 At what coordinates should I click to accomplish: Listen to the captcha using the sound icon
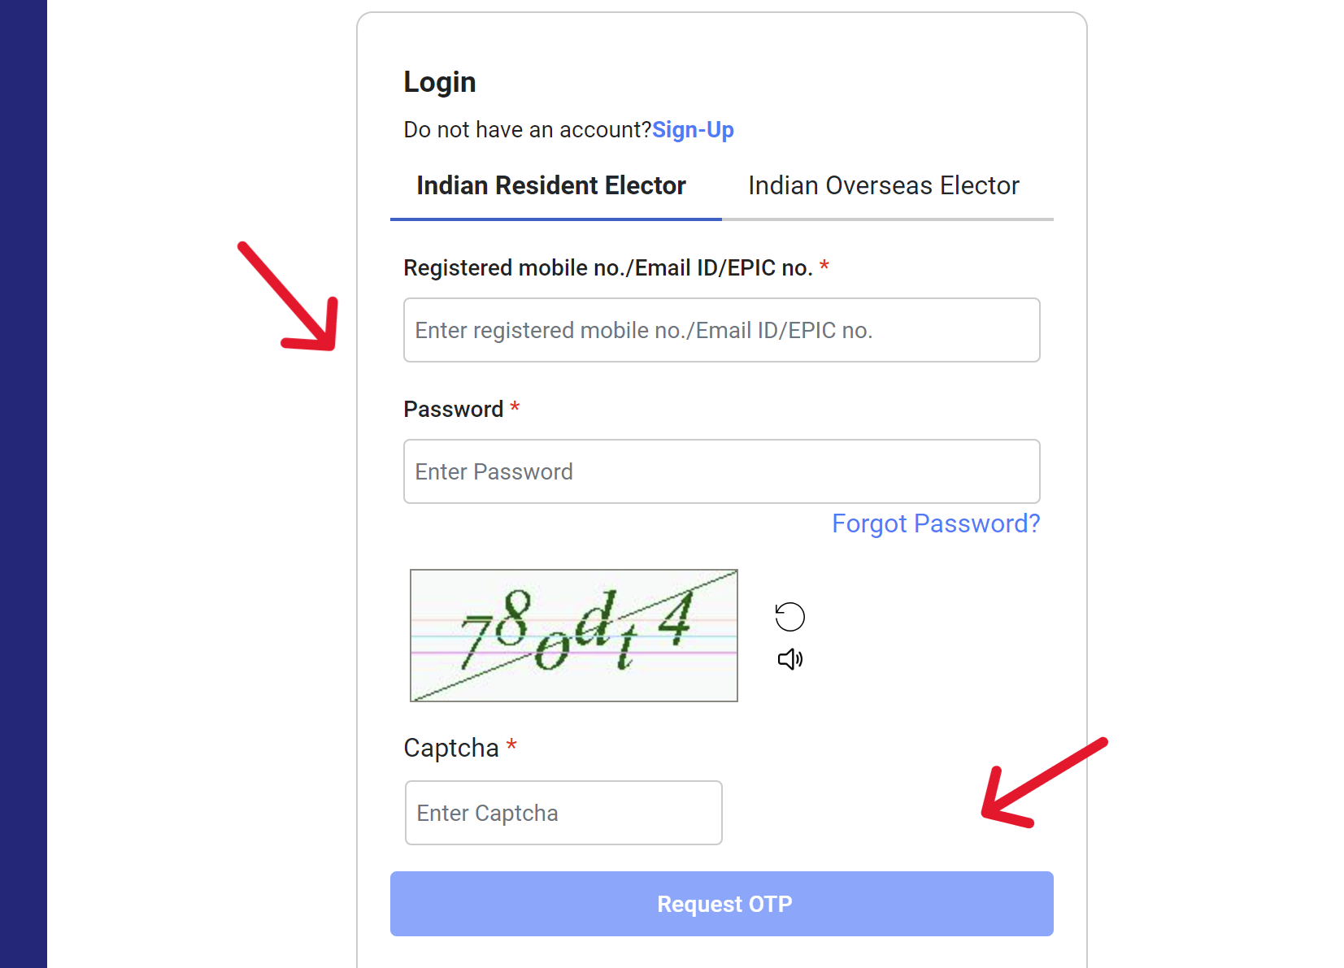pos(789,659)
